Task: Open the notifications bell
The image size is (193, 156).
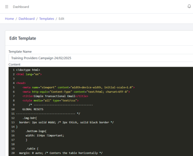Action: point(189,6)
